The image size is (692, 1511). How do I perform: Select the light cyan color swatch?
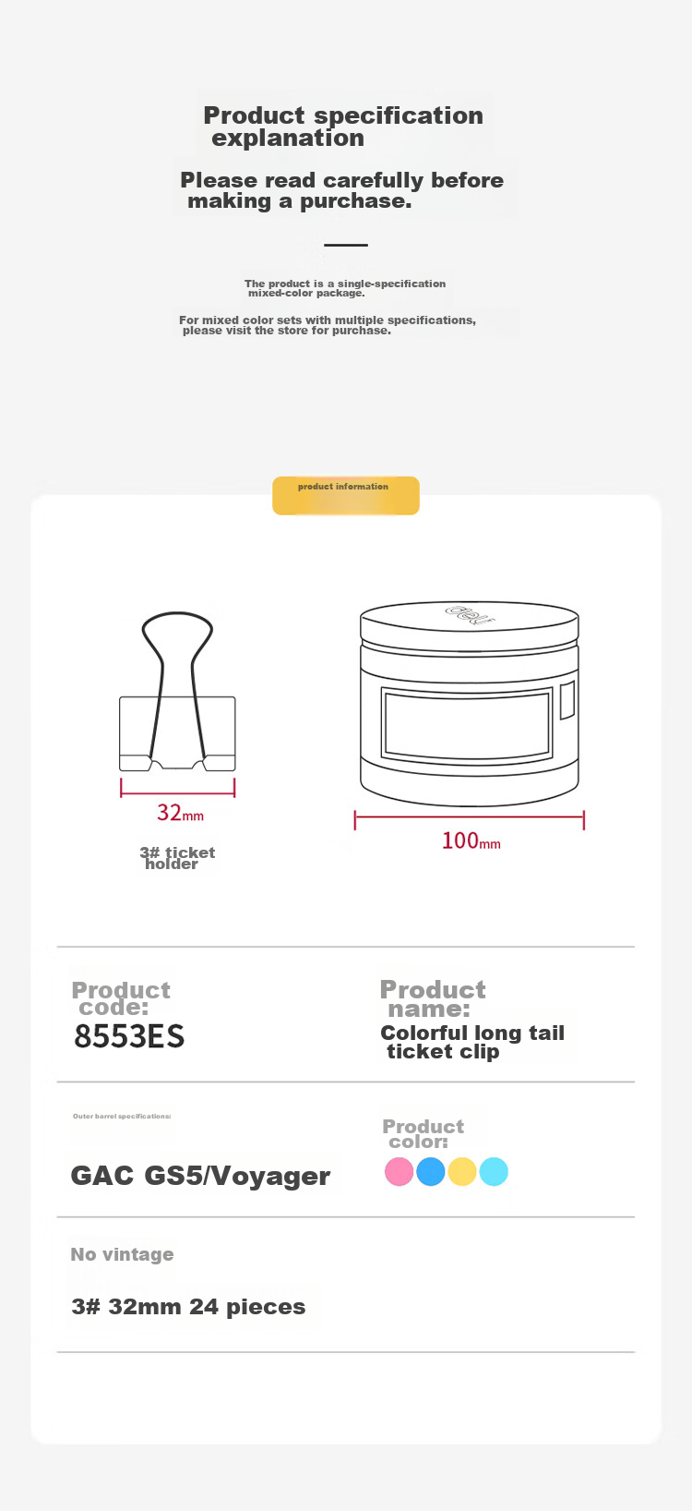(x=494, y=1172)
